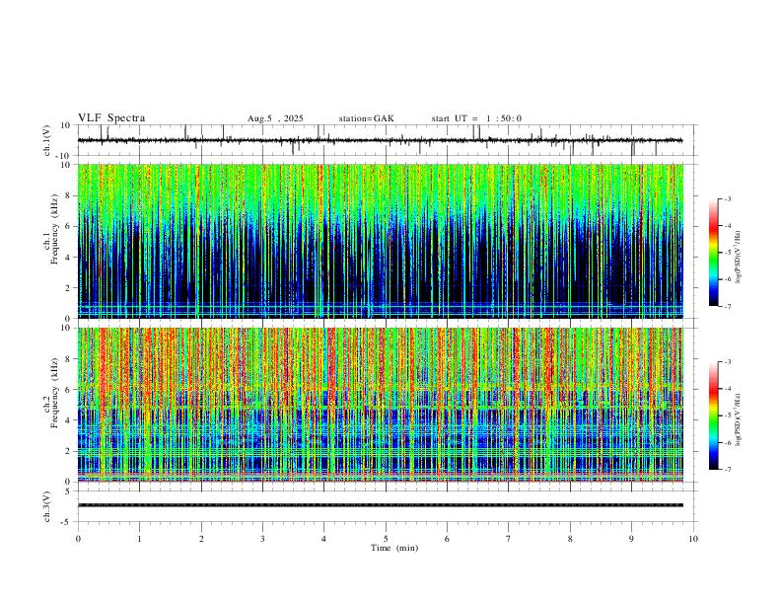The image size is (781, 604).
Task: Click inside the ch.2 spectrogram plot
Action: (x=381, y=405)
